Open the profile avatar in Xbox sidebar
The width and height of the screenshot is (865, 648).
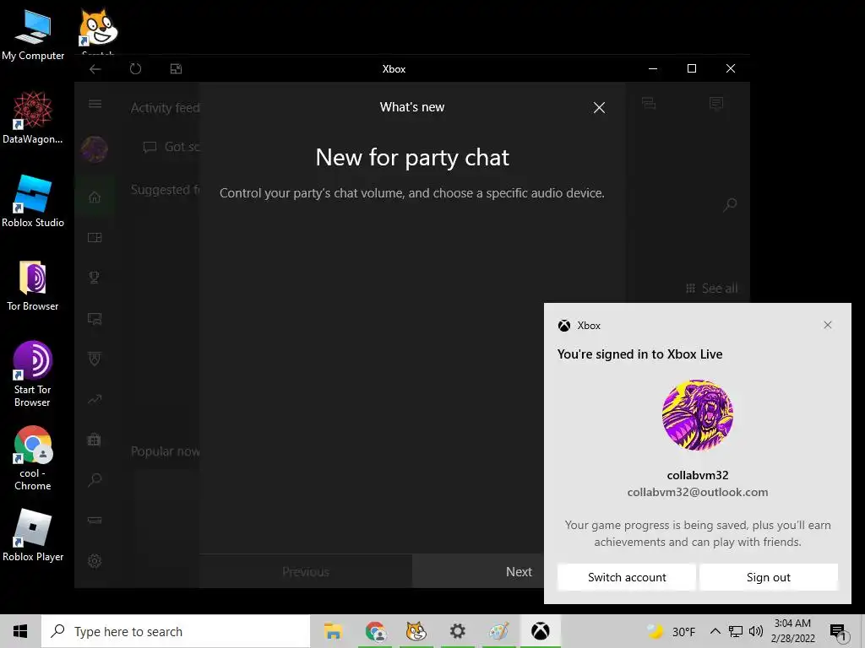point(95,149)
